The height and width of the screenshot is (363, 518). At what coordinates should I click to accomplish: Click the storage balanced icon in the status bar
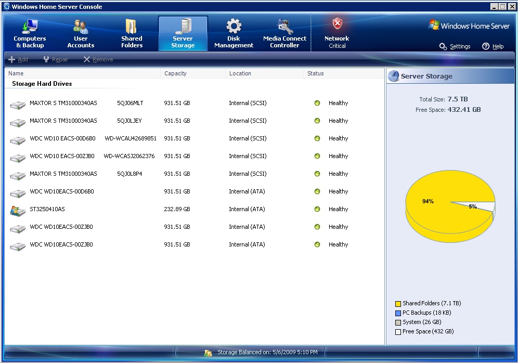click(208, 353)
